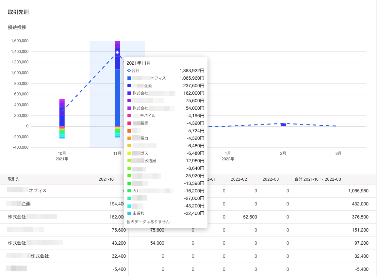Screen dimensions: 377x276
Task: Click the 2022年 year label under axis
Action: click(228, 159)
